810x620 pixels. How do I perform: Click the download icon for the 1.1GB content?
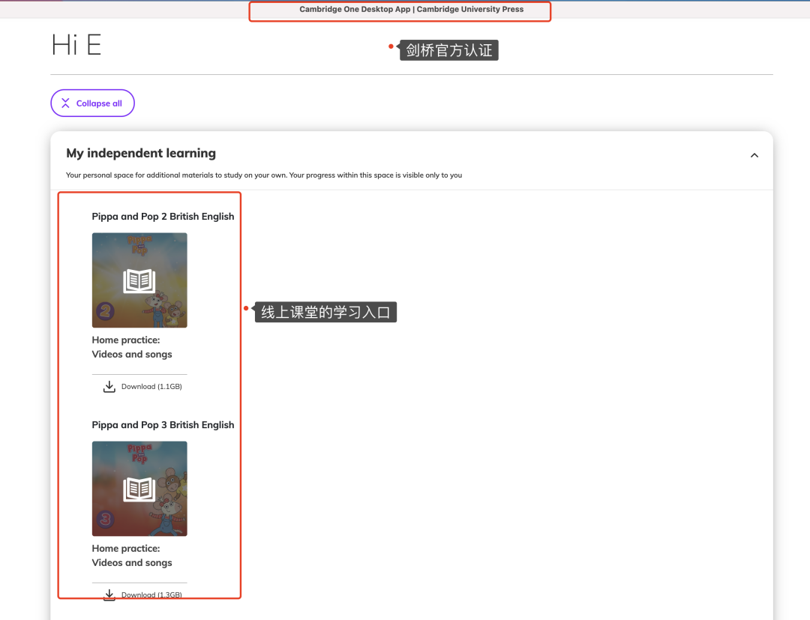click(109, 387)
